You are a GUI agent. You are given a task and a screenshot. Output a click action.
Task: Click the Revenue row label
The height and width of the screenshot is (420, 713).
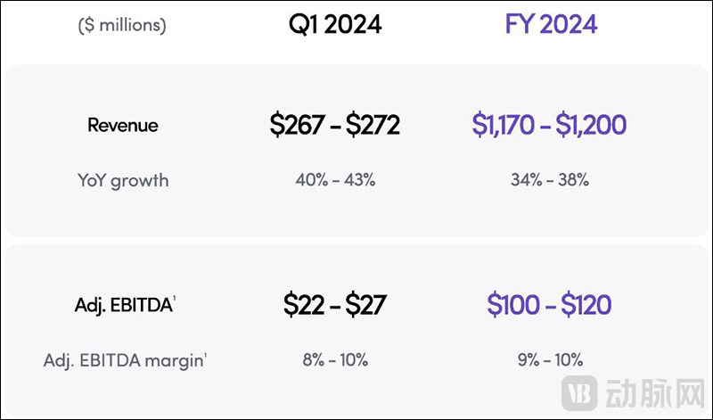123,126
